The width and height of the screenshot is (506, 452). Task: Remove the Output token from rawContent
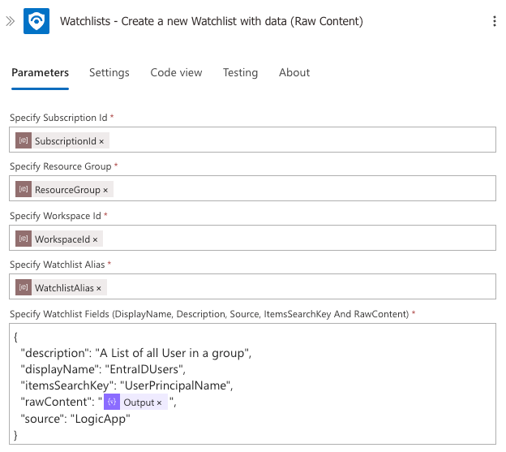coord(159,403)
